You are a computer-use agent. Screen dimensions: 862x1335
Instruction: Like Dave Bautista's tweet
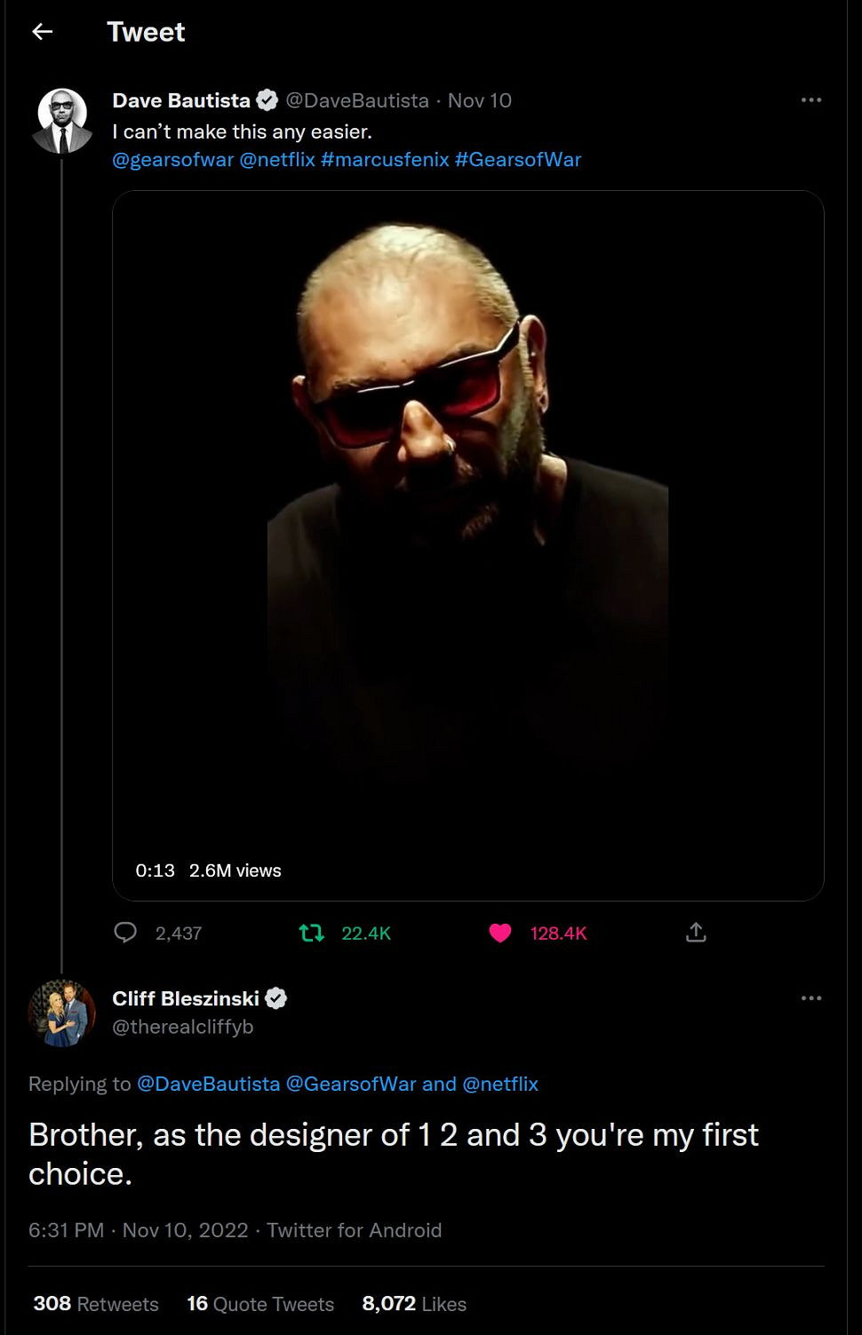coord(500,933)
